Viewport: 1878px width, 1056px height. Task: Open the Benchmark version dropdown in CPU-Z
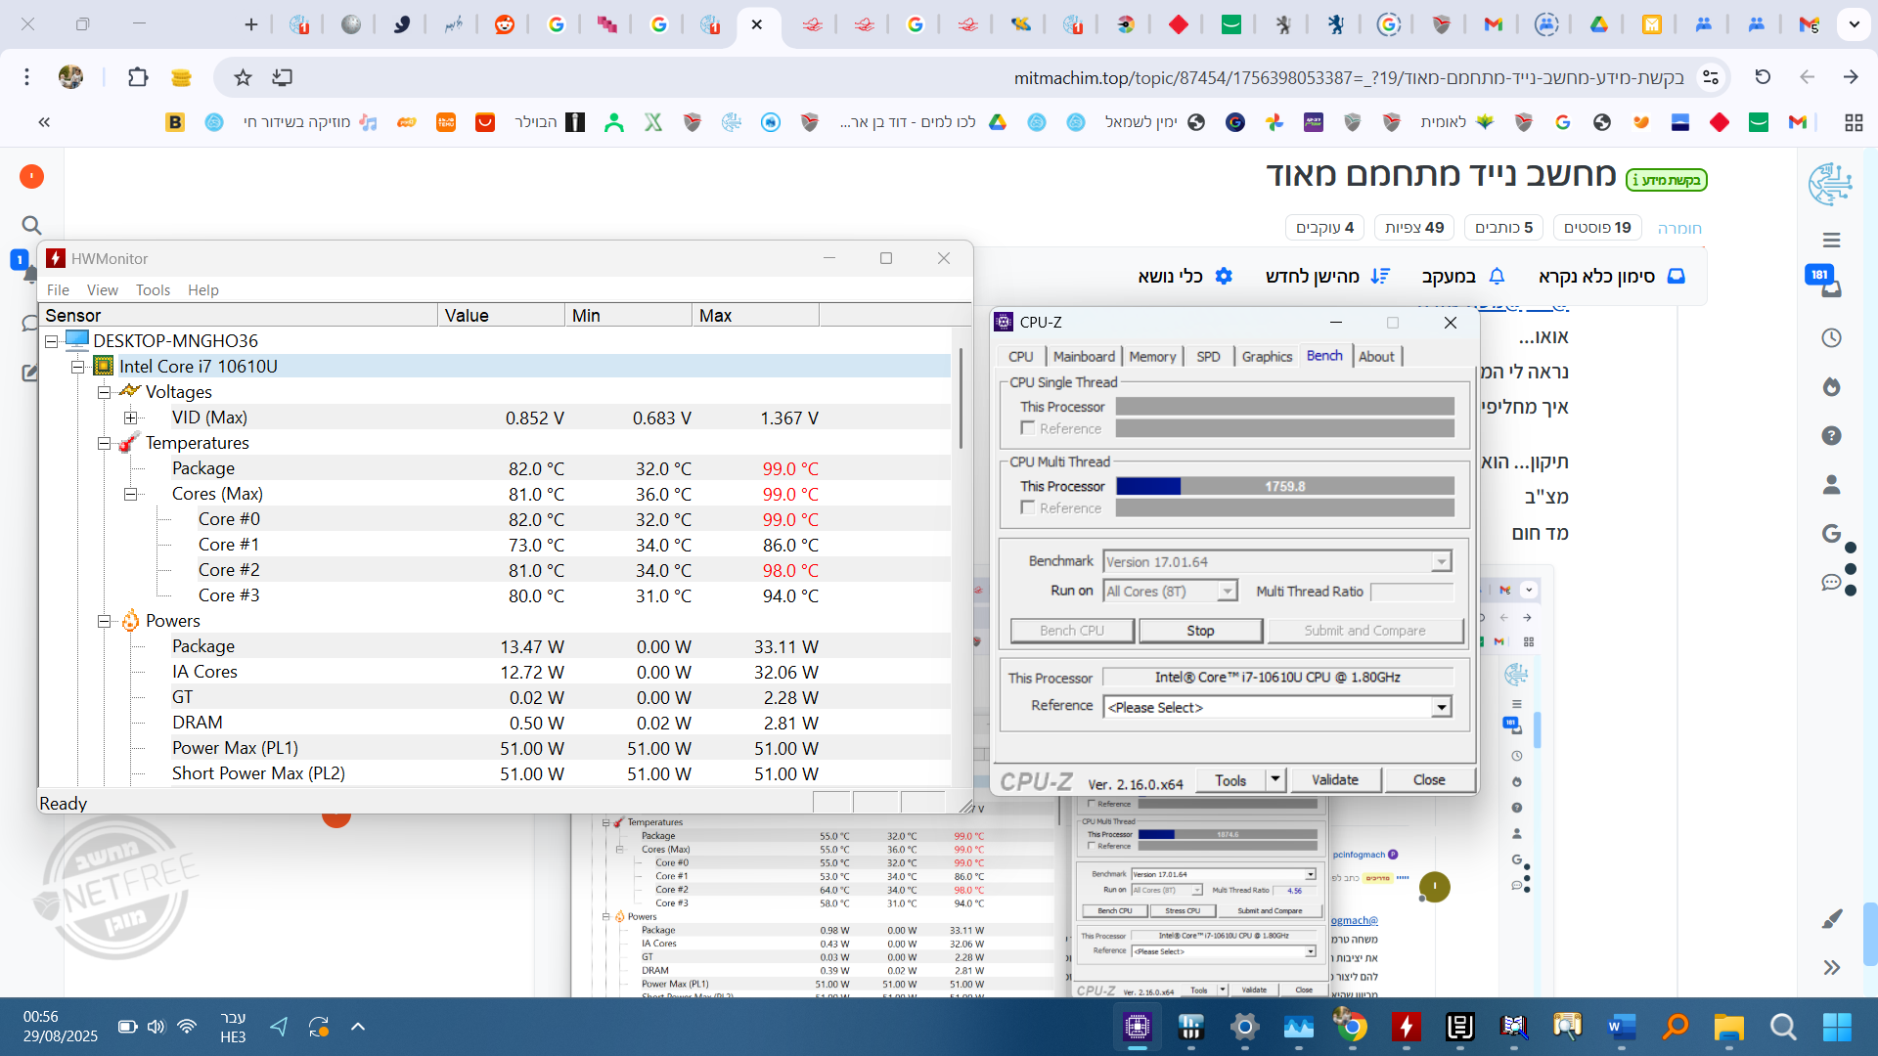1441,561
